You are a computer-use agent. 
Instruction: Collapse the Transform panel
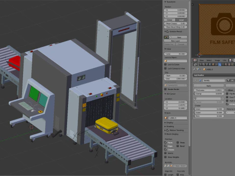coord(165,2)
